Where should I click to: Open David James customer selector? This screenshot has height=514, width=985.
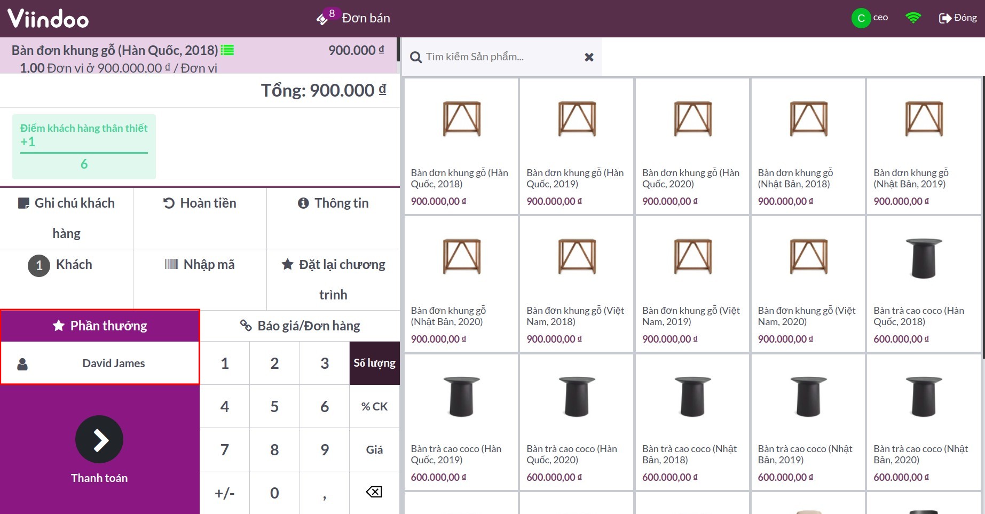pos(100,363)
